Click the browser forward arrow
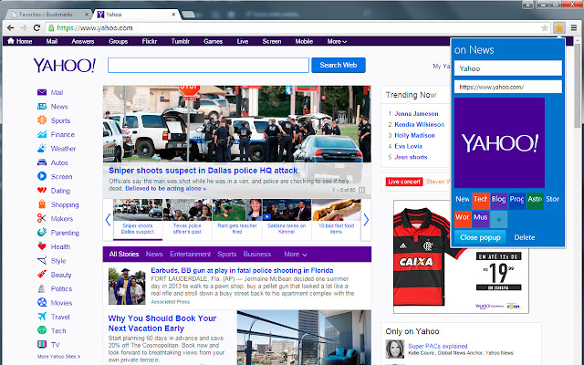Screen dimensions: 584x365 [24, 28]
